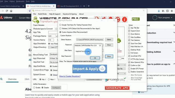Click the red circular refresh icon in APK Builder toolbar
This screenshot has height=98, width=175.
point(118,19)
